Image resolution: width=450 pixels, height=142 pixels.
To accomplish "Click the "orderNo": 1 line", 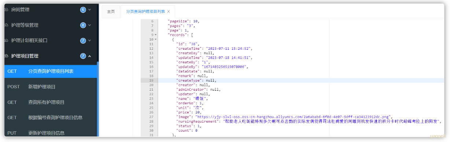I will (x=190, y=103).
